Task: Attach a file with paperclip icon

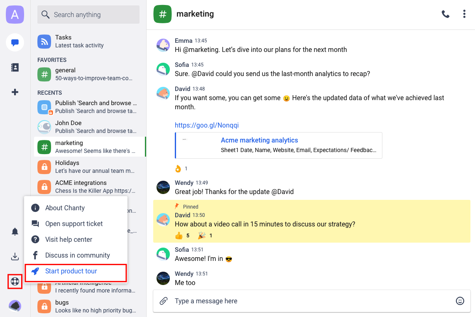Action: [x=164, y=301]
